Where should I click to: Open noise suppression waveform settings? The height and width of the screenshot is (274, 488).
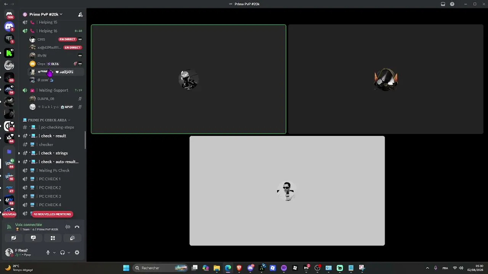click(68, 227)
